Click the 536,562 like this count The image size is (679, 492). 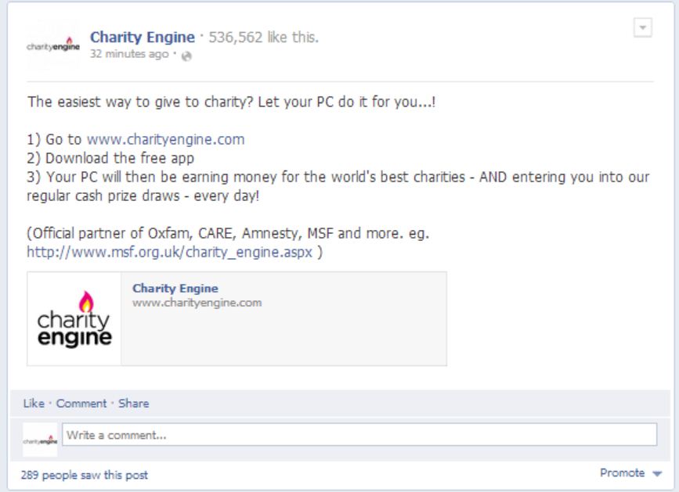click(264, 38)
